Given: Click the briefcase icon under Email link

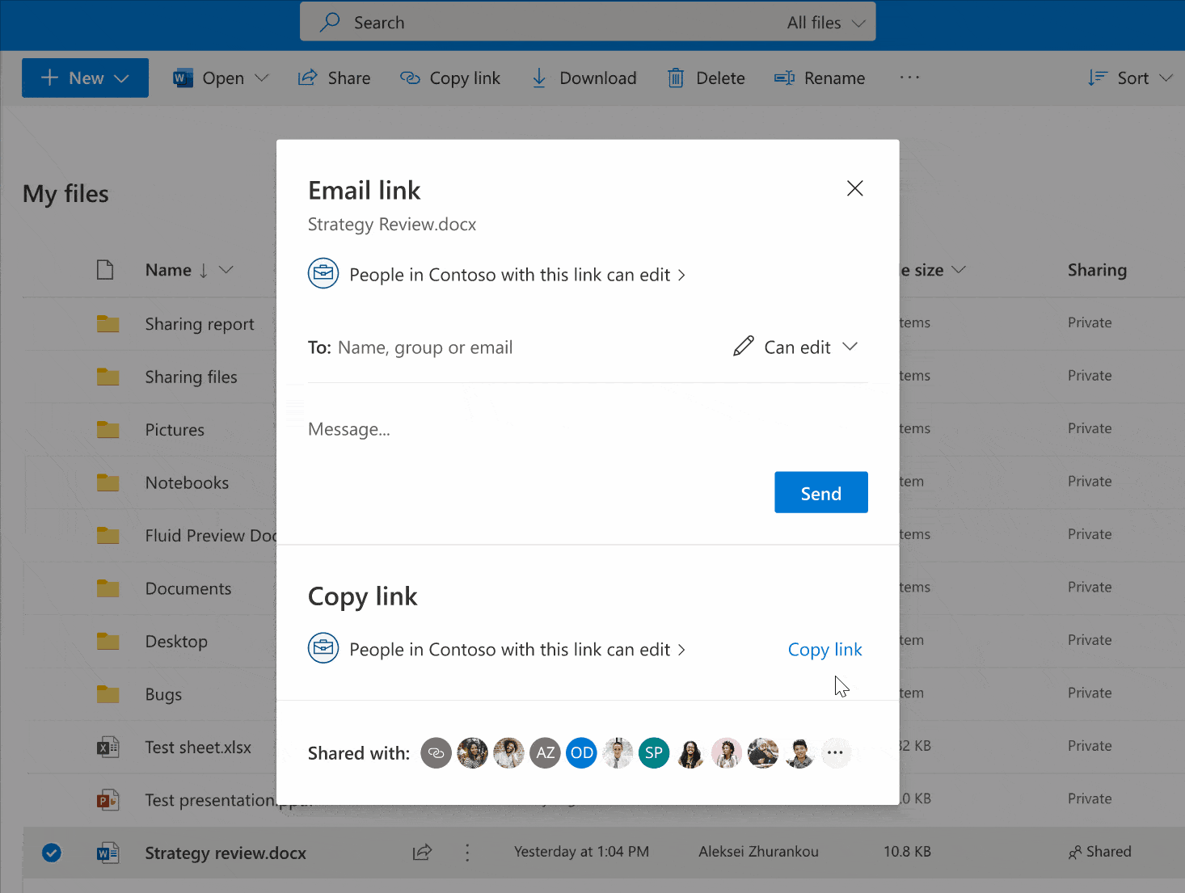Looking at the screenshot, I should tap(323, 274).
